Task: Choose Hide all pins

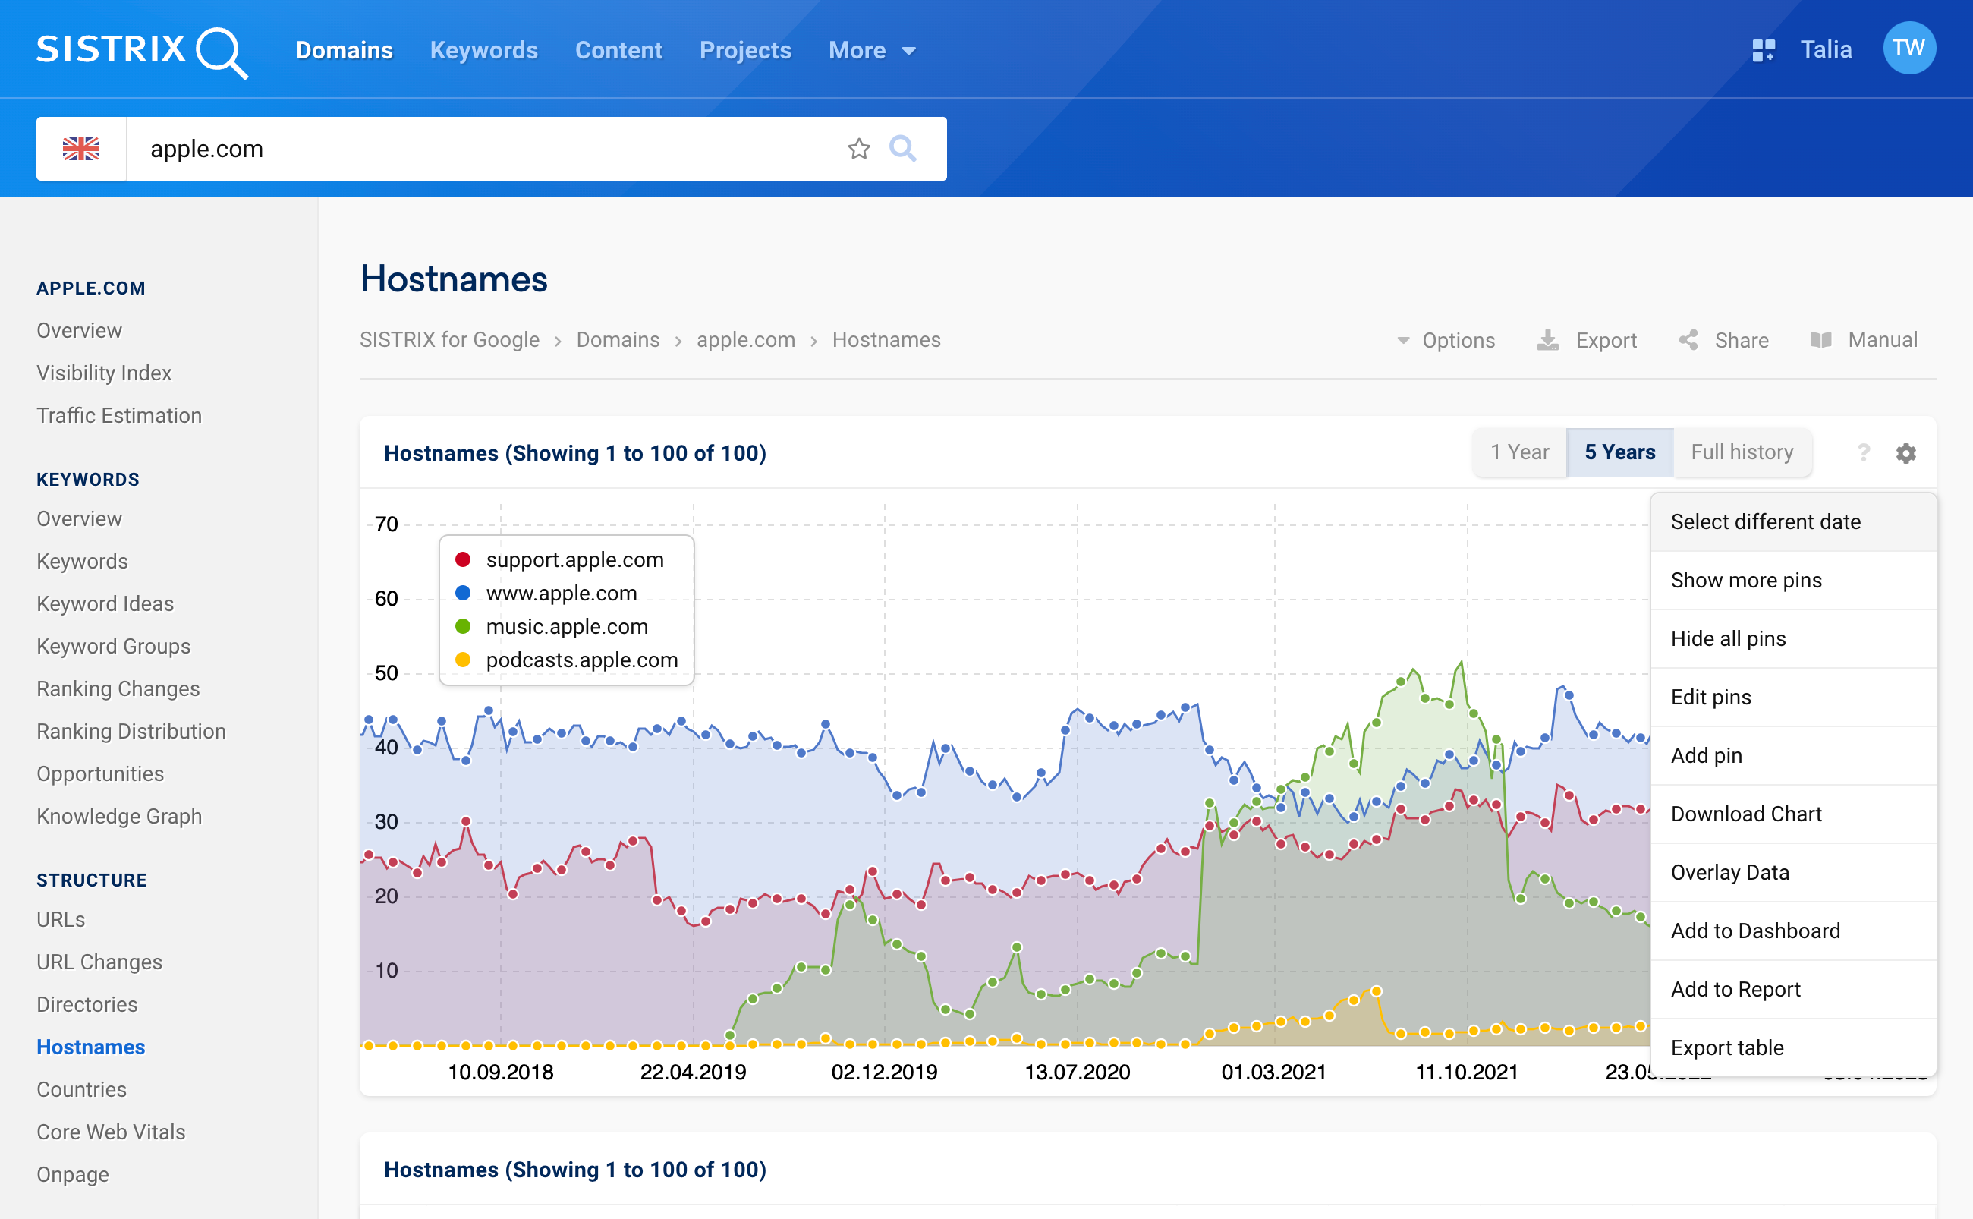Action: coord(1792,638)
